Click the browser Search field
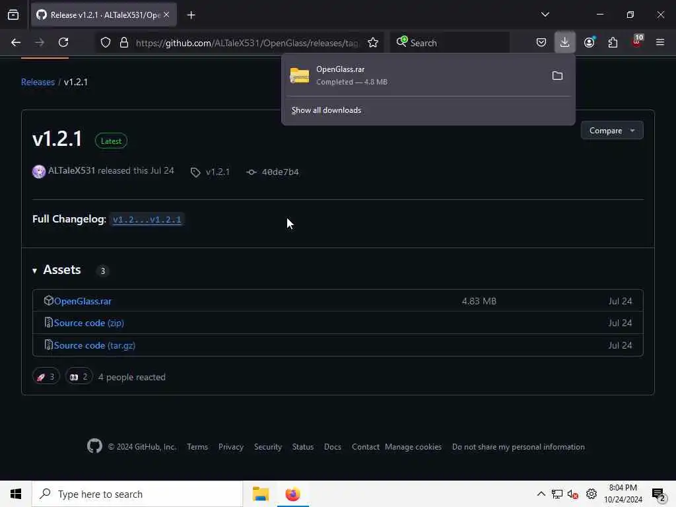Image resolution: width=676 pixels, height=507 pixels. (x=450, y=43)
